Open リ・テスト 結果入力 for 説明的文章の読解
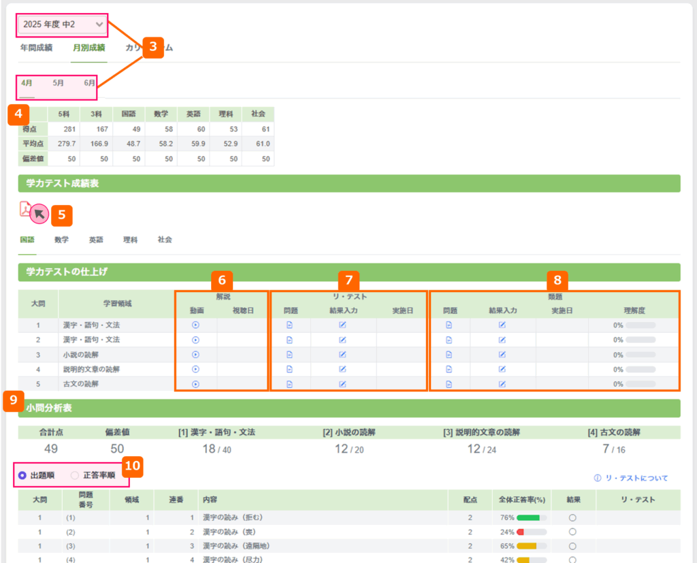 point(342,369)
